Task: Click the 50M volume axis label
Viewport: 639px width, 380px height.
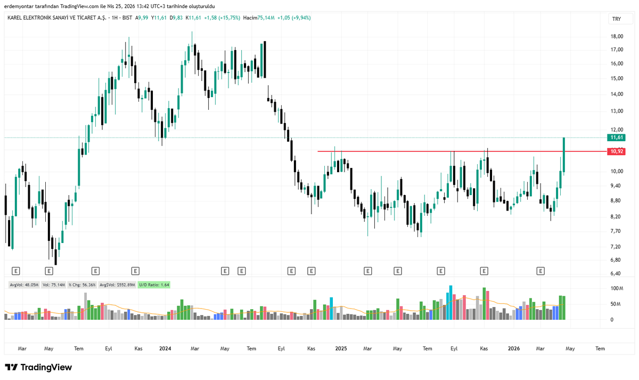Action: pos(616,304)
